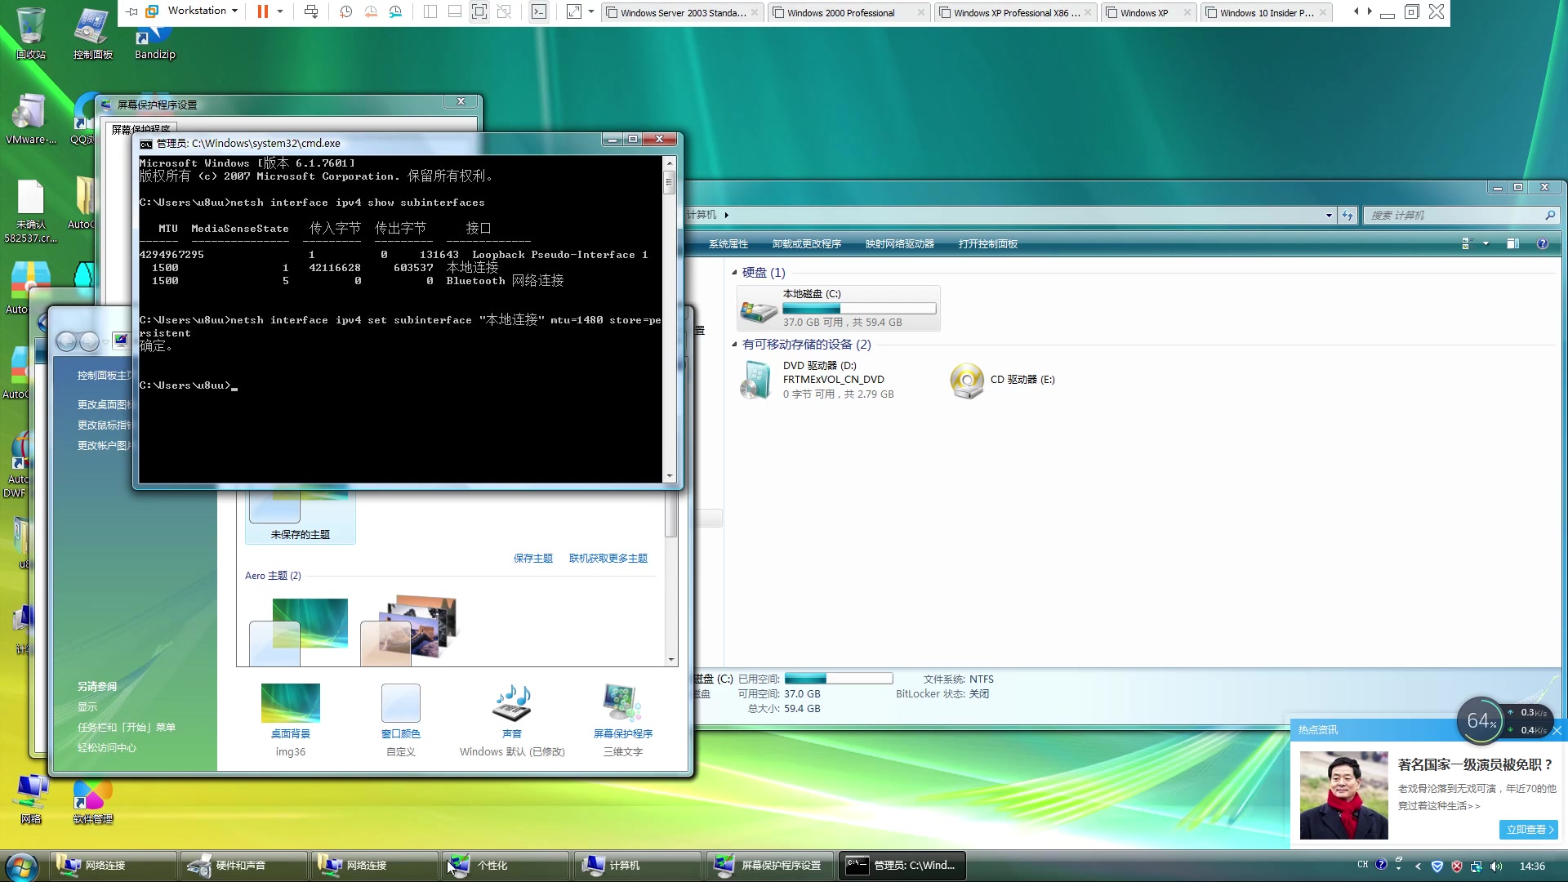This screenshot has height=882, width=1568.
Task: Click 系统属性 in Computer toolbar
Action: (x=728, y=244)
